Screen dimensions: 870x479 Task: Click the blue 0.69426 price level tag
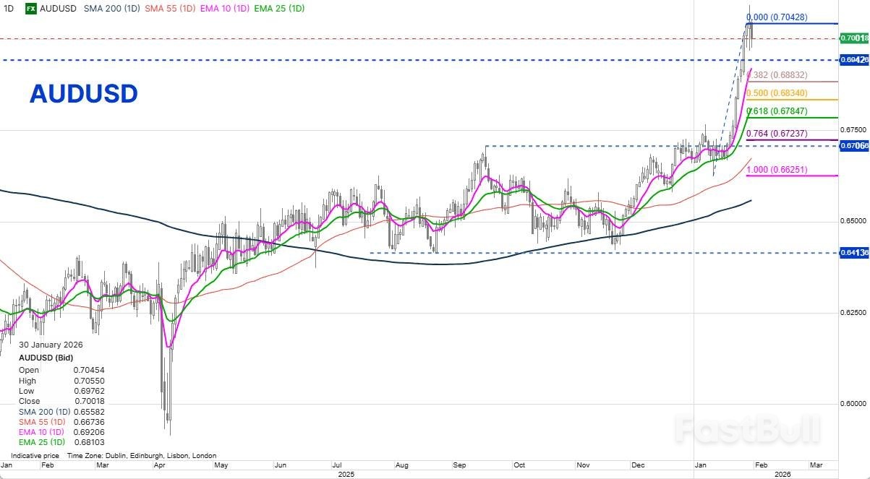click(x=854, y=60)
